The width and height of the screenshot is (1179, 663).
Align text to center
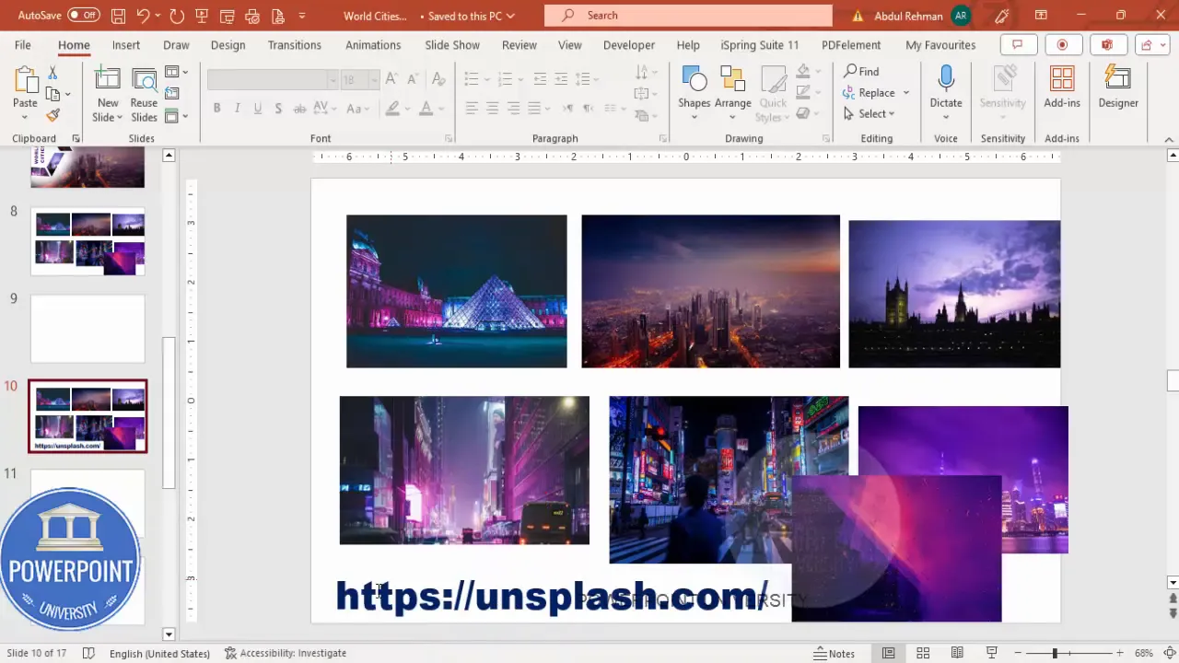[492, 109]
